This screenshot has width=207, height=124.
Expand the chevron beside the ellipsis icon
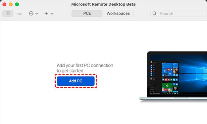(37, 13)
